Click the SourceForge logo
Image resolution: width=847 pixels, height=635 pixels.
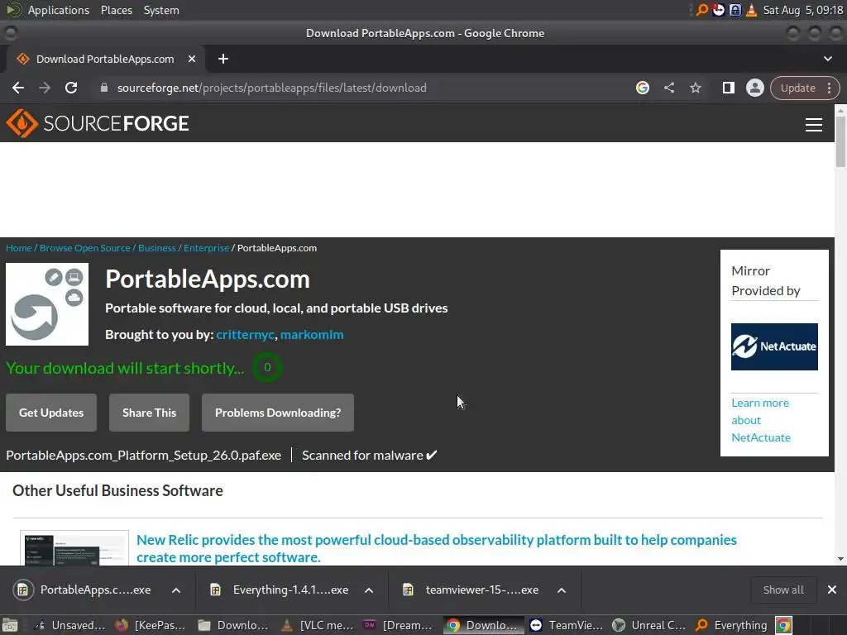click(x=98, y=124)
